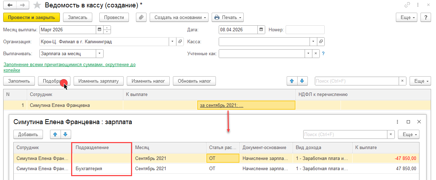Click the Провести и закрыть button
The width and height of the screenshot is (436, 180).
[31, 17]
